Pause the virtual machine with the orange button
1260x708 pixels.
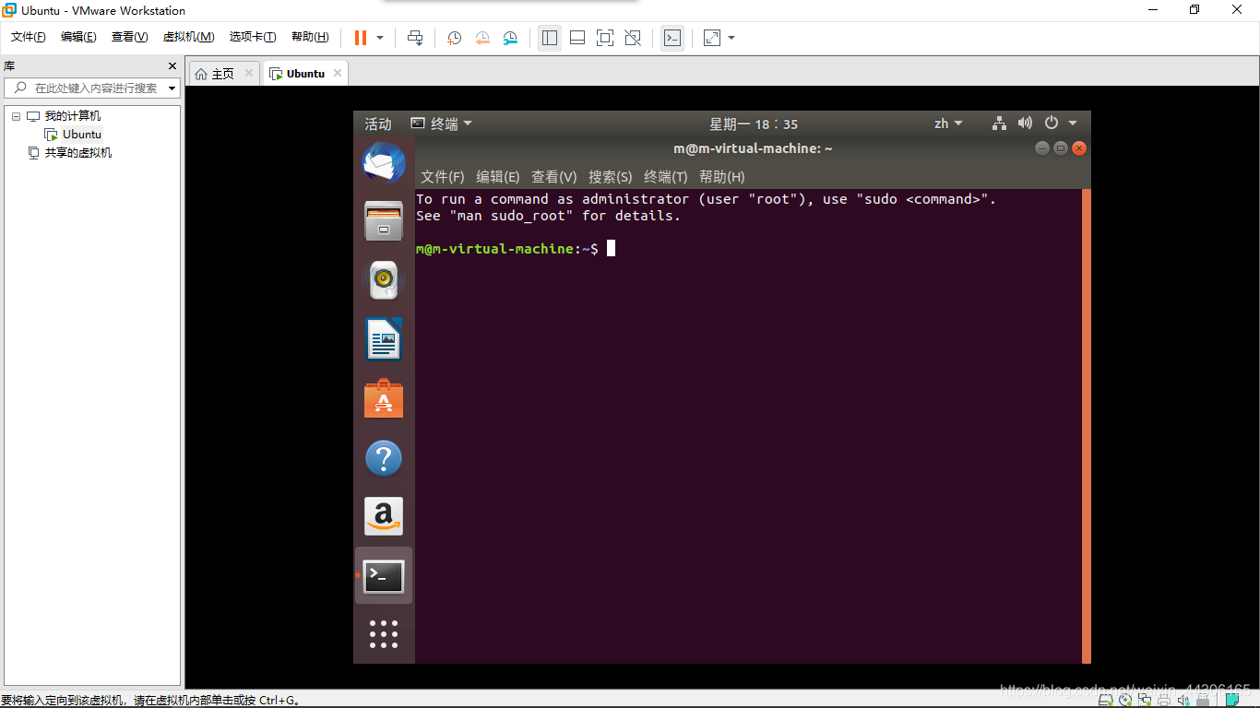(360, 38)
